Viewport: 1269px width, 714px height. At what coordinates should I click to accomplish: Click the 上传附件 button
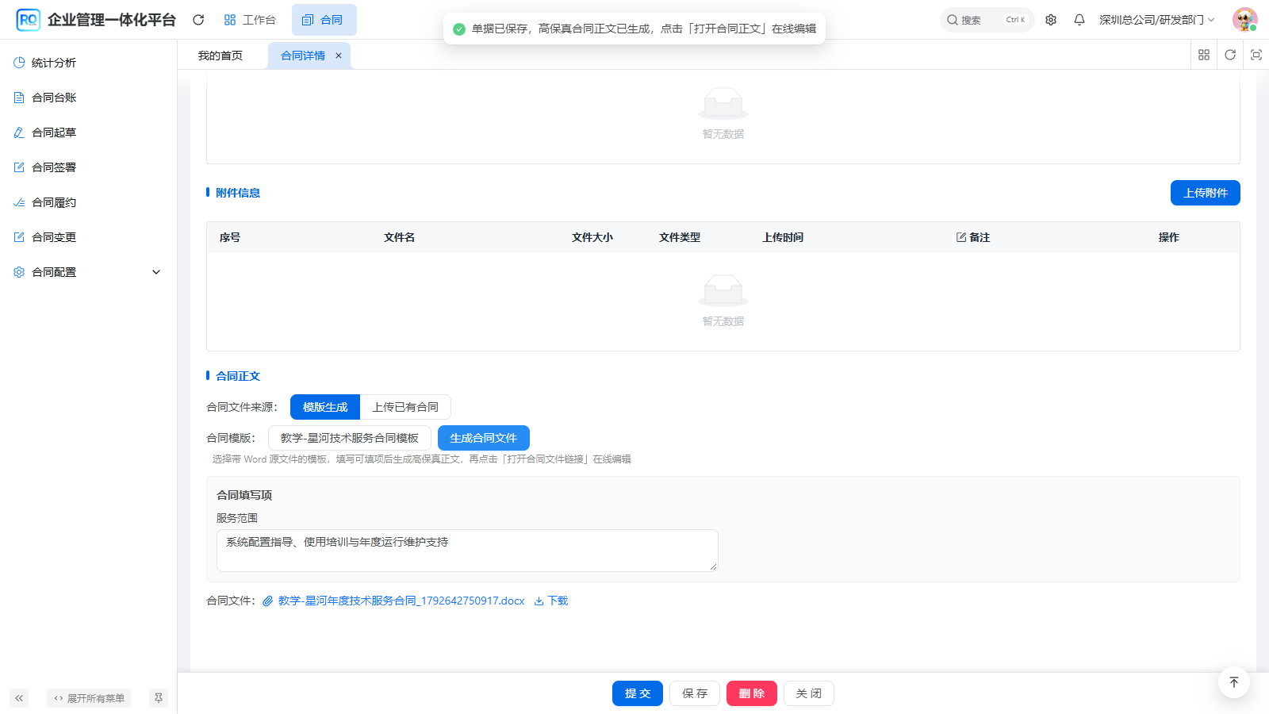[x=1206, y=193]
